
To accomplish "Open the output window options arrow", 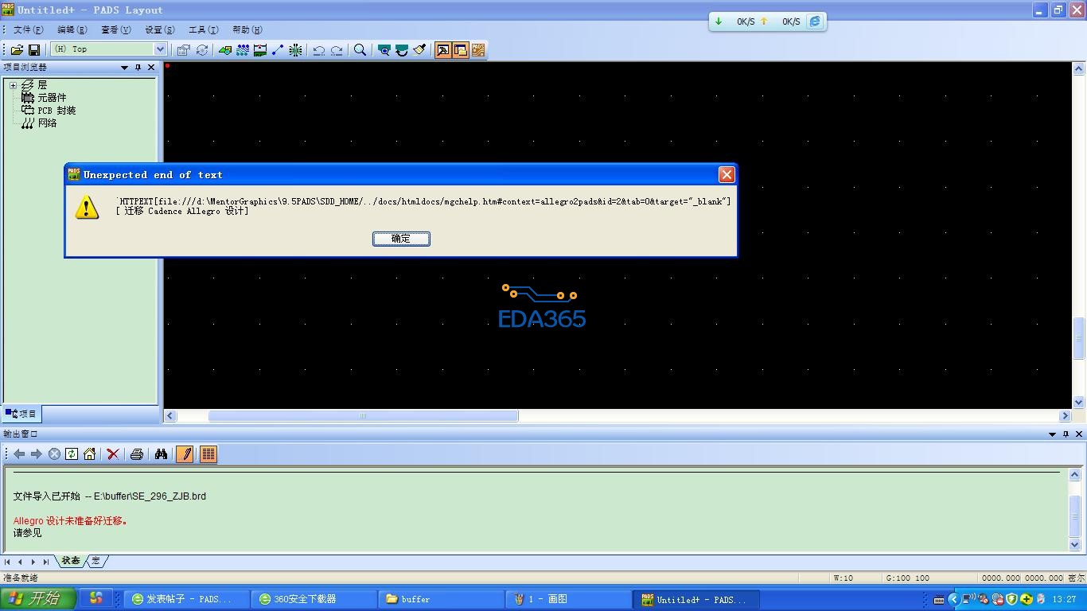I will point(1052,434).
